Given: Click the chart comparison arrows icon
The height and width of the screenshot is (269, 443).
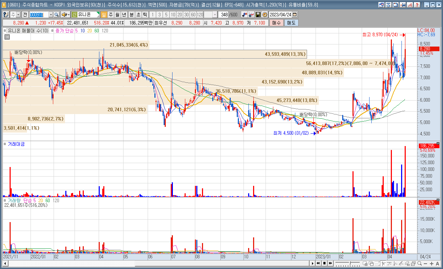Looking at the screenshot, I should click(x=244, y=15).
